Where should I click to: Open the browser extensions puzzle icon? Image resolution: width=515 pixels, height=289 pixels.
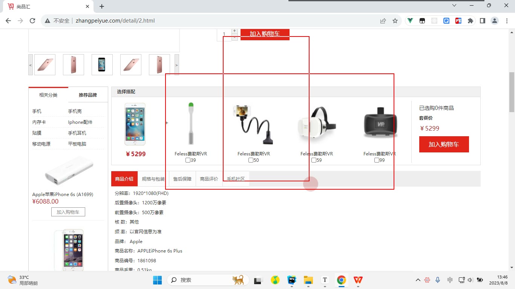(x=470, y=21)
